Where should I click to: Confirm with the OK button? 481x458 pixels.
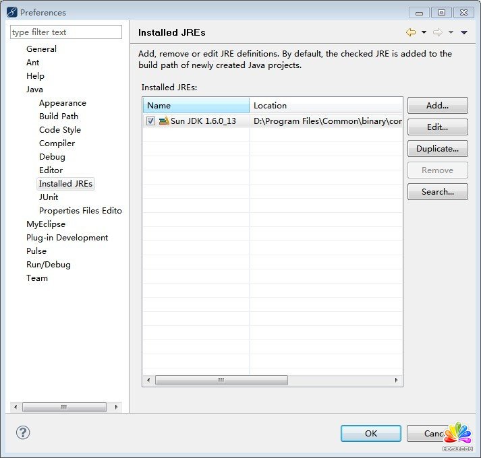pyautogui.click(x=370, y=433)
